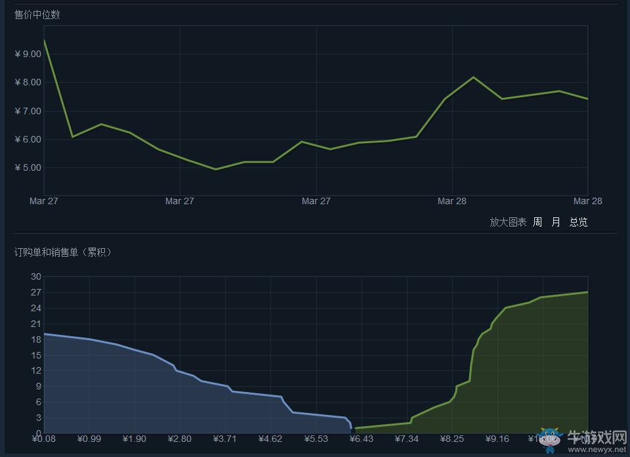Screen dimensions: 630x457
Task: Click the ¥8.25 price axis label
Action: (x=451, y=439)
